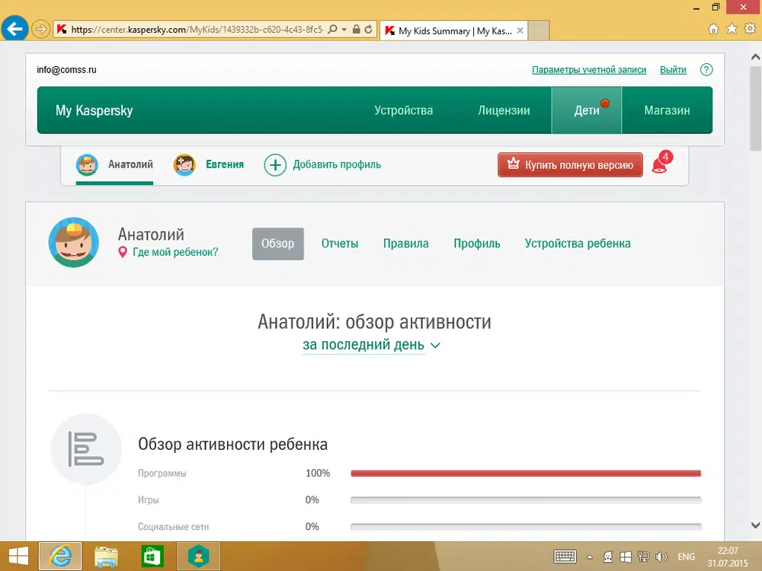Click the chevron next to period selector
The height and width of the screenshot is (571, 762).
click(435, 345)
